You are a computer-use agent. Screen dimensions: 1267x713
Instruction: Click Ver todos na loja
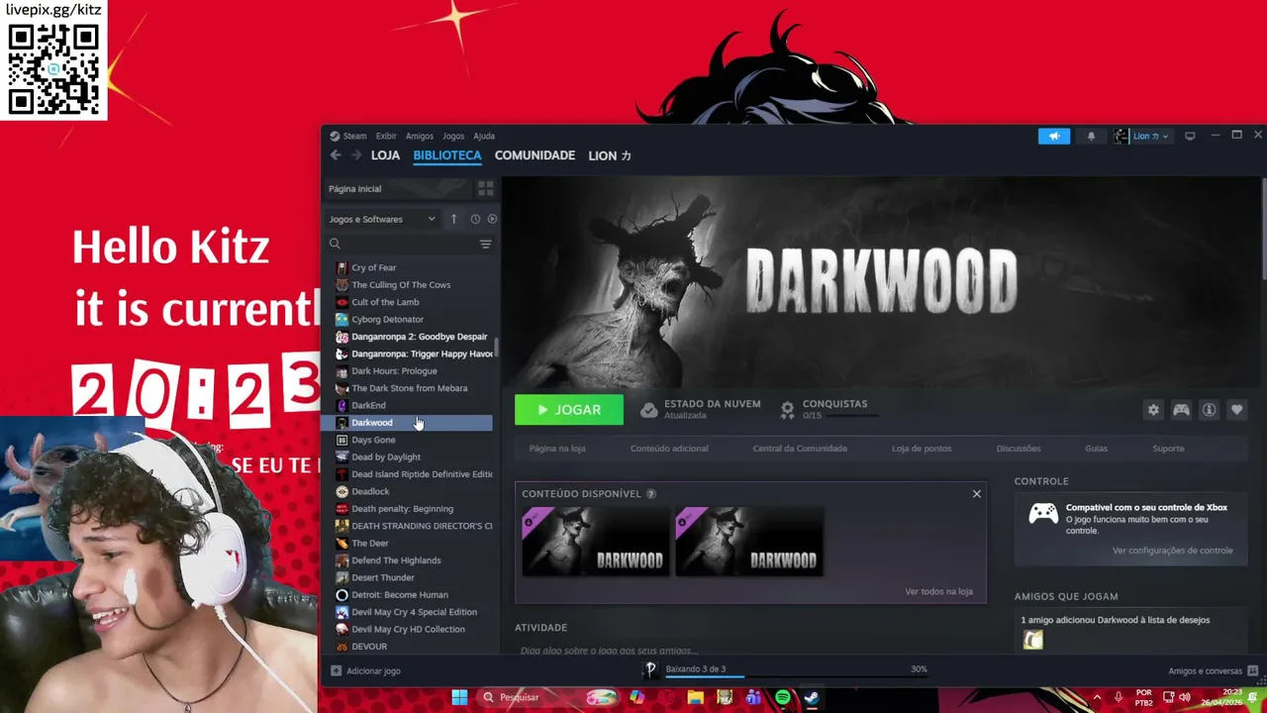(x=938, y=591)
